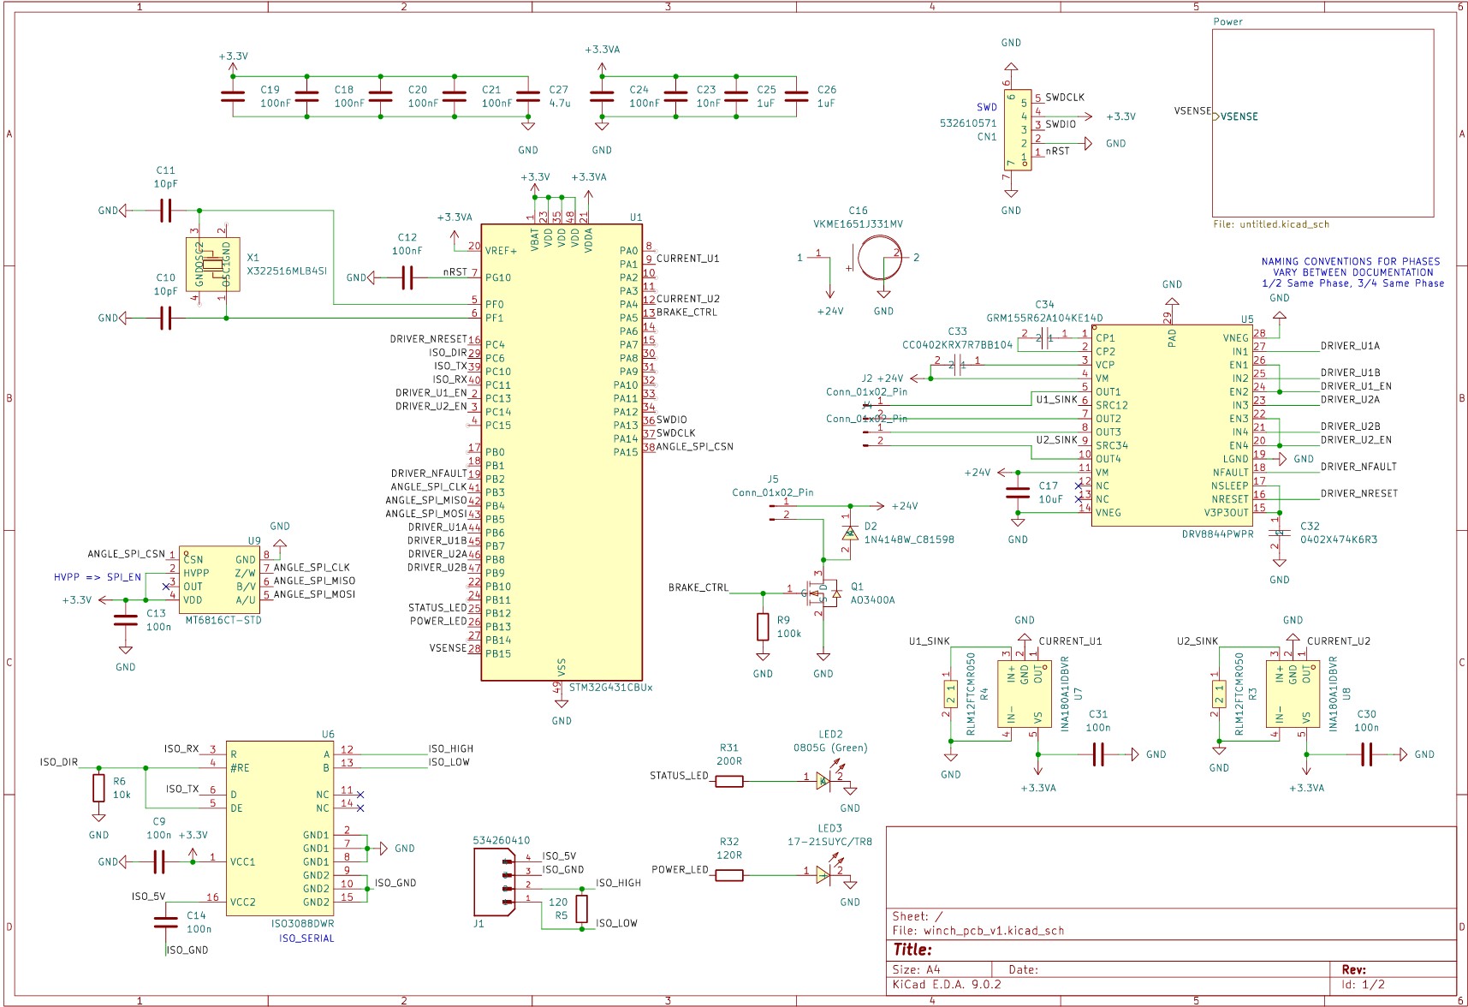Select the DRIVER_NFAULT label at U5
The height and width of the screenshot is (1007, 1468).
[x=1358, y=467]
